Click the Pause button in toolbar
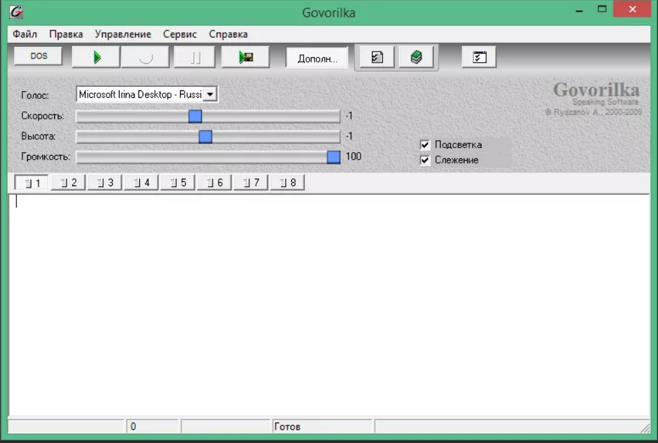Viewport: 658px width, 443px height. click(x=195, y=57)
